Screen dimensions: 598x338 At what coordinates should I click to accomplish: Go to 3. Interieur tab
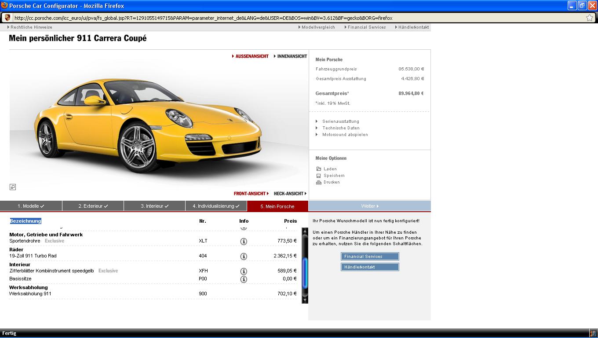click(155, 206)
